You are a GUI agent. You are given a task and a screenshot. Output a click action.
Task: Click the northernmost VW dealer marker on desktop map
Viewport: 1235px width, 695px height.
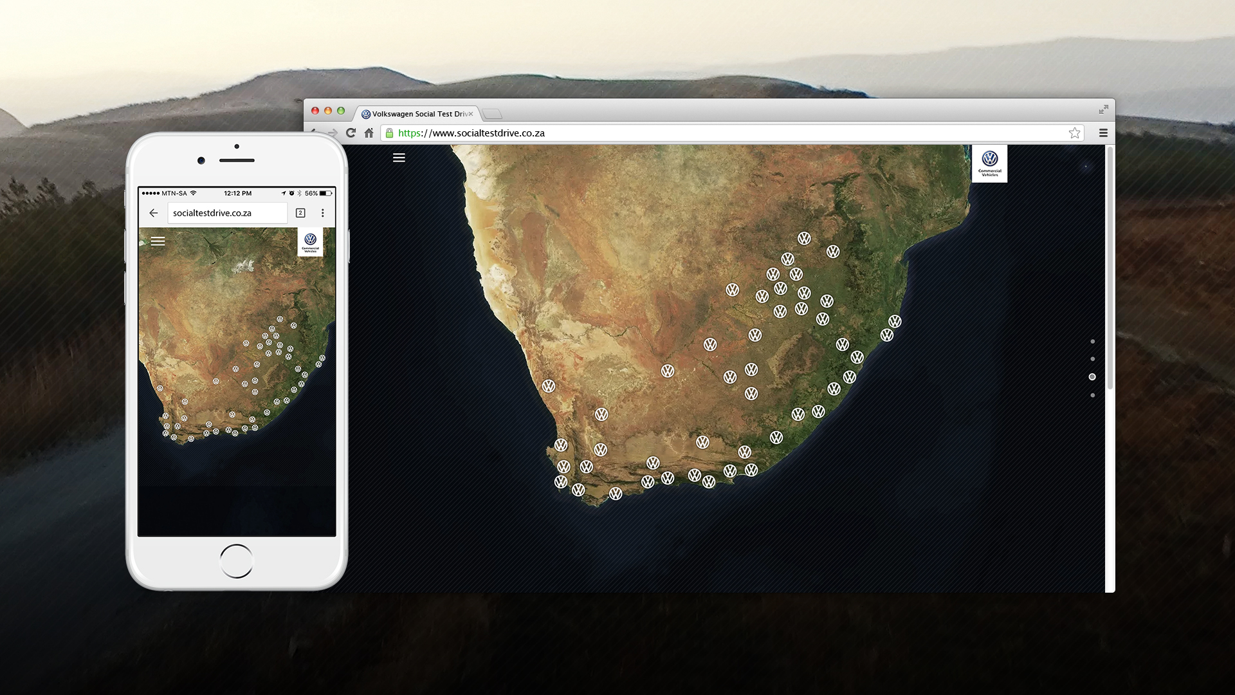(804, 239)
